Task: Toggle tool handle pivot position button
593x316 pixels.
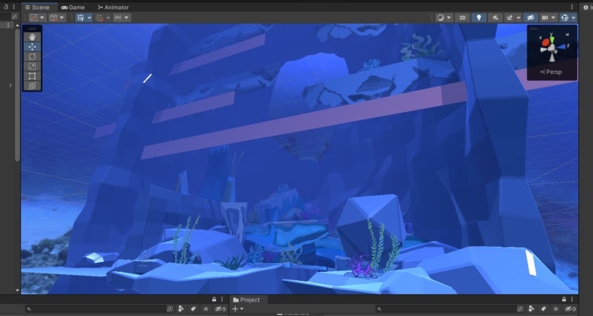Action: point(33,18)
